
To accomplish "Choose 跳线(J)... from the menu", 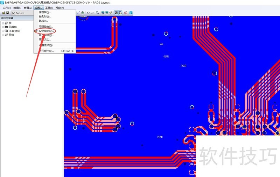I will (55, 21).
